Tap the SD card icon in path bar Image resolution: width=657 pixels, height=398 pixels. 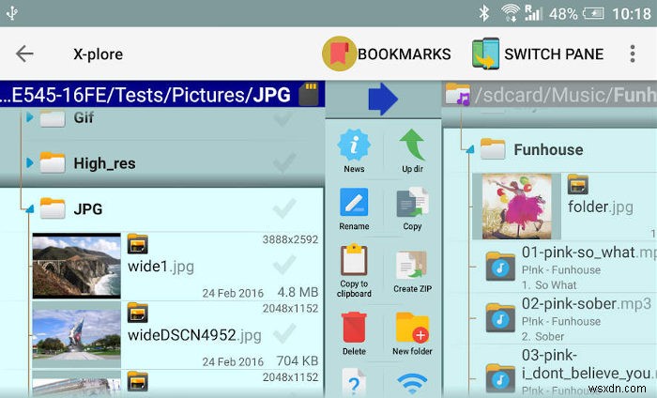309,94
